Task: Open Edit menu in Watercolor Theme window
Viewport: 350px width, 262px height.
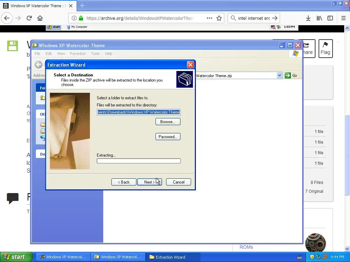Action: click(49, 54)
